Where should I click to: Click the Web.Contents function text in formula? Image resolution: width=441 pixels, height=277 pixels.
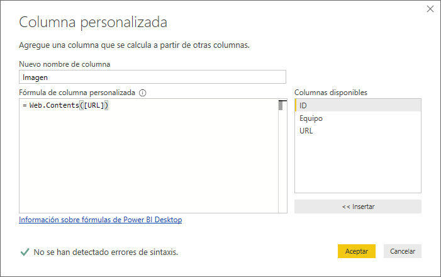click(x=54, y=105)
